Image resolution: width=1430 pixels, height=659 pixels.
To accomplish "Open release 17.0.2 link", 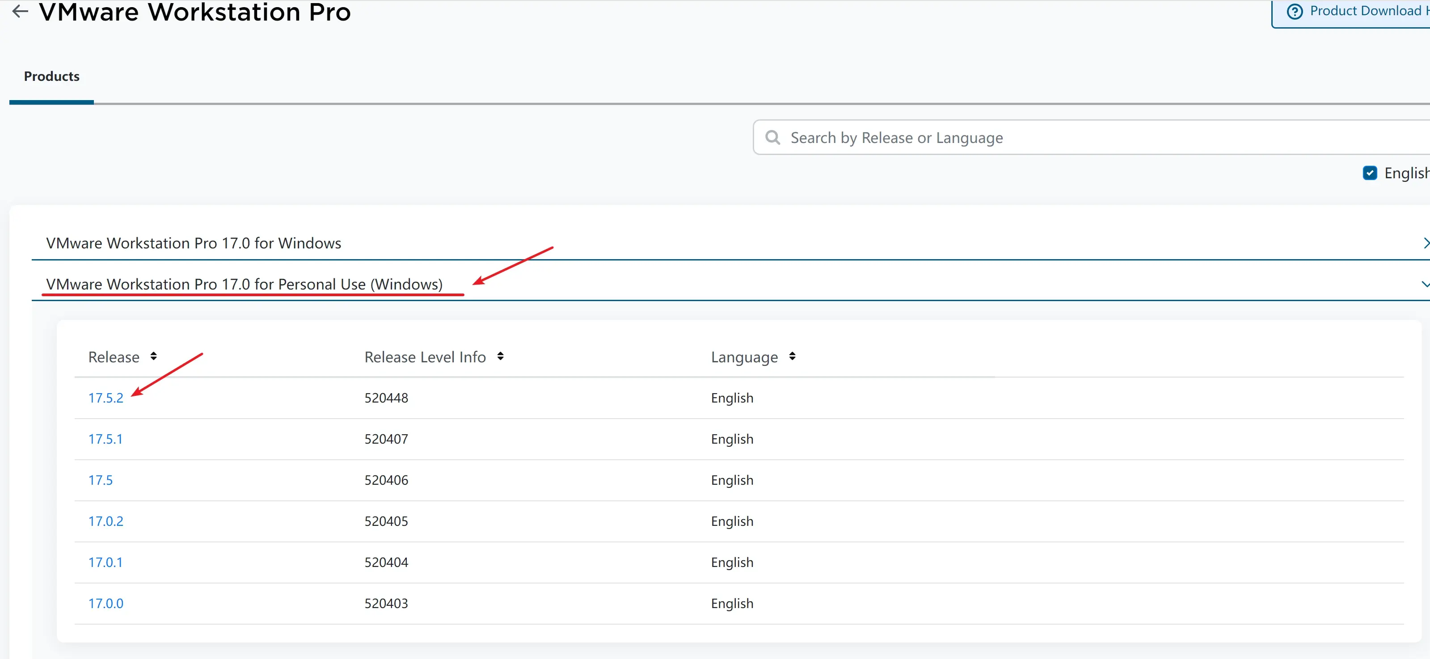I will click(x=105, y=521).
